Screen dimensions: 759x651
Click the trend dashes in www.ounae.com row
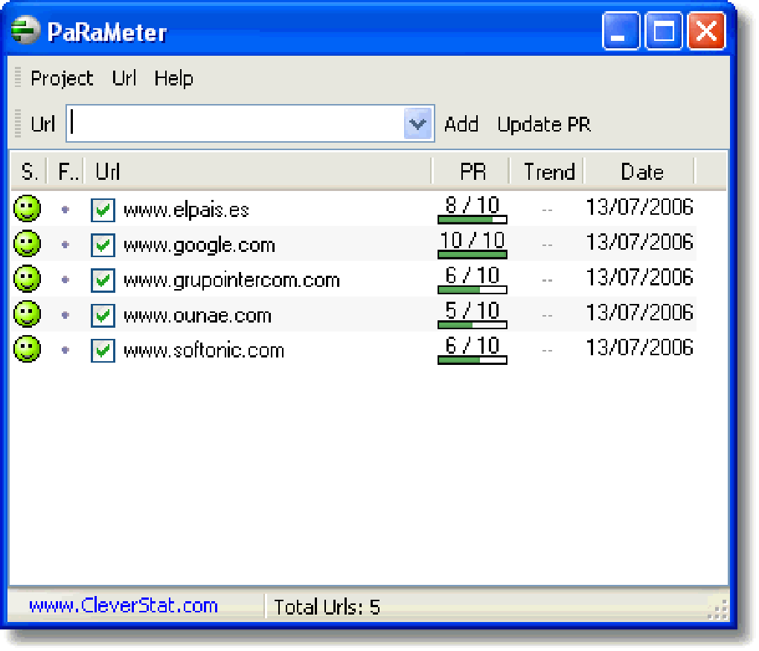(547, 316)
